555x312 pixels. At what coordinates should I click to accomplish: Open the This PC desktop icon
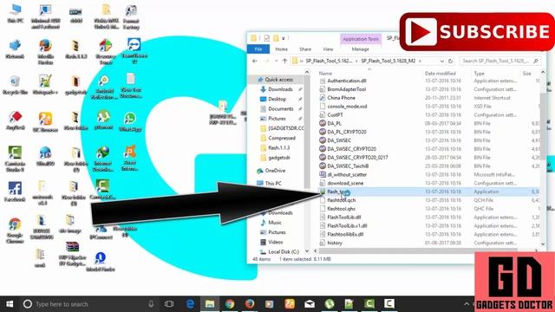[x=16, y=13]
